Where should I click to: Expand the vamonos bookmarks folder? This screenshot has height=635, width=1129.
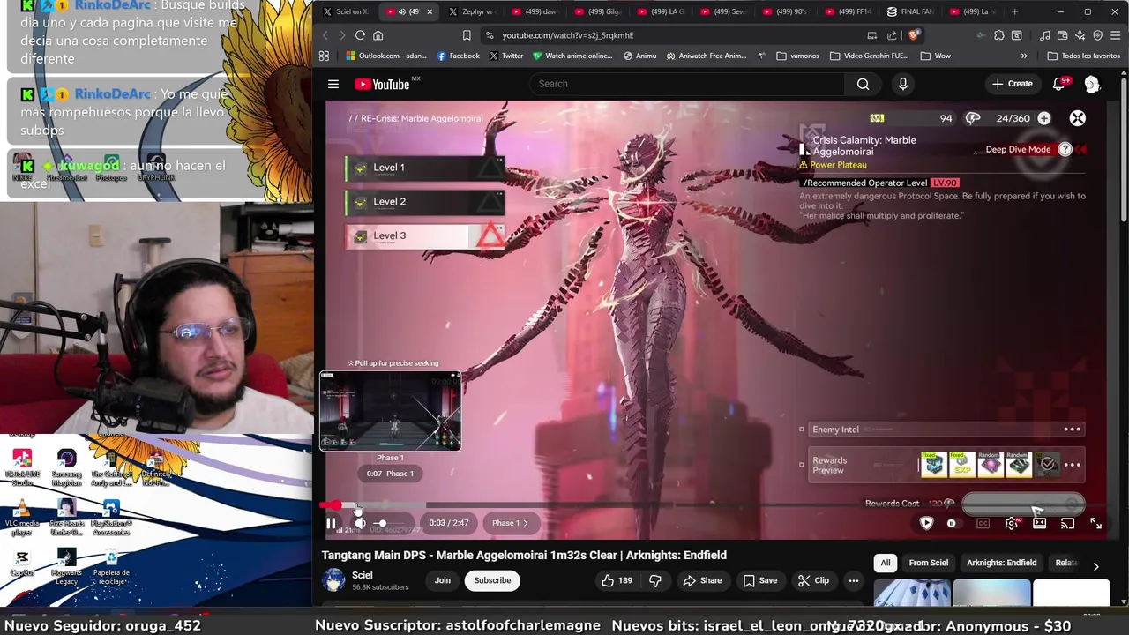pos(797,56)
